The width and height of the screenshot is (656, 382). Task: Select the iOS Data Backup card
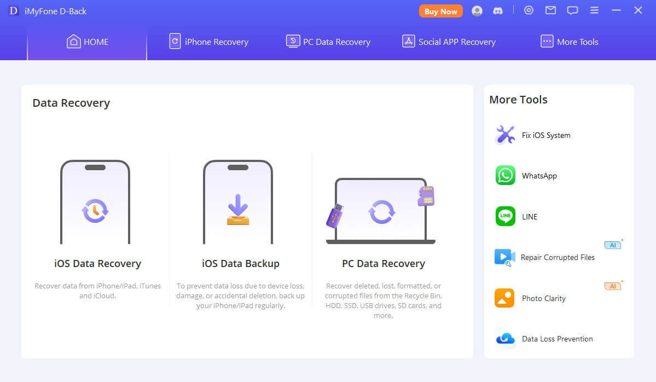tap(240, 230)
